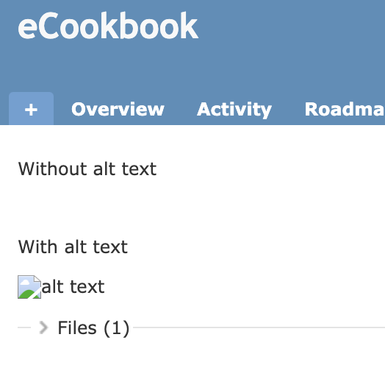Click the 'With alt text' paragraph
Screen dimensions: 385x365
(73, 247)
